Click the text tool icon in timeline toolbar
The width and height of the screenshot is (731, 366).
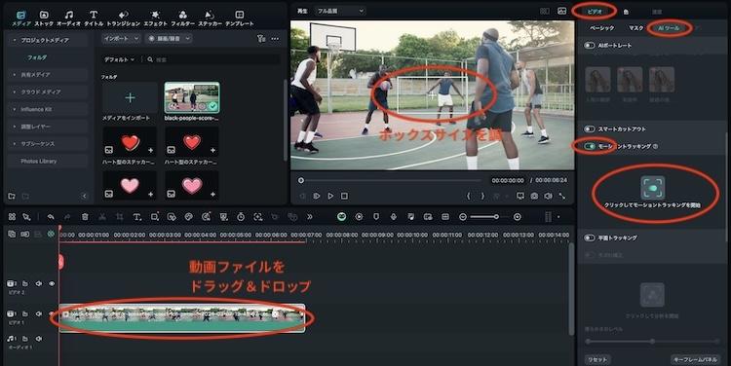(137, 217)
